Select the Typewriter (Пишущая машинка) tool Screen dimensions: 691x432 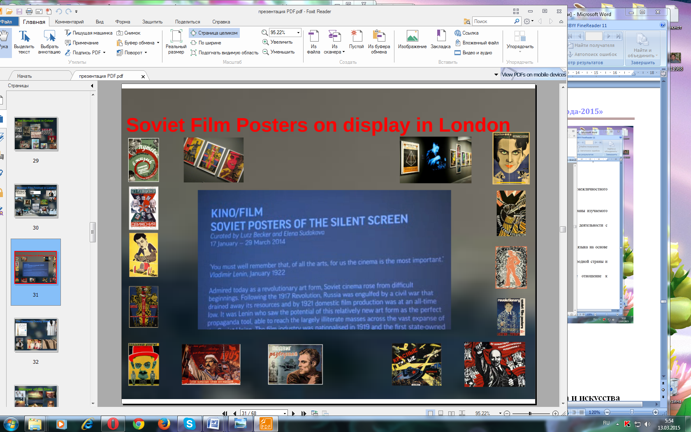[x=88, y=33]
